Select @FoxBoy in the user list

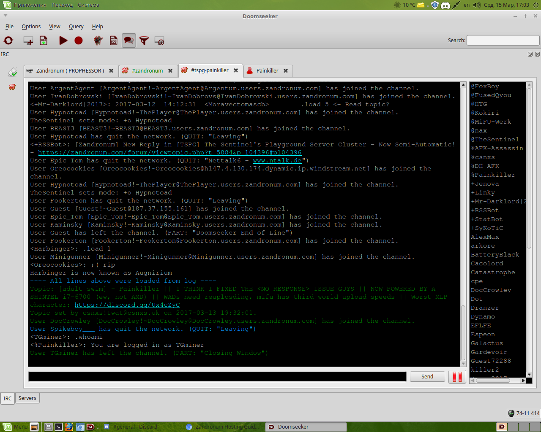(x=485, y=86)
